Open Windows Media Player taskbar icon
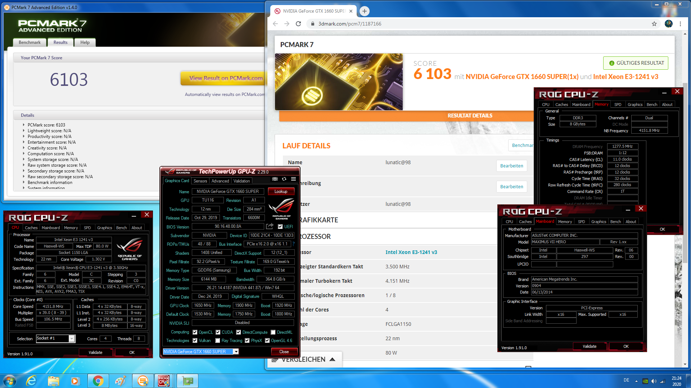This screenshot has height=388, width=691. pos(75,381)
